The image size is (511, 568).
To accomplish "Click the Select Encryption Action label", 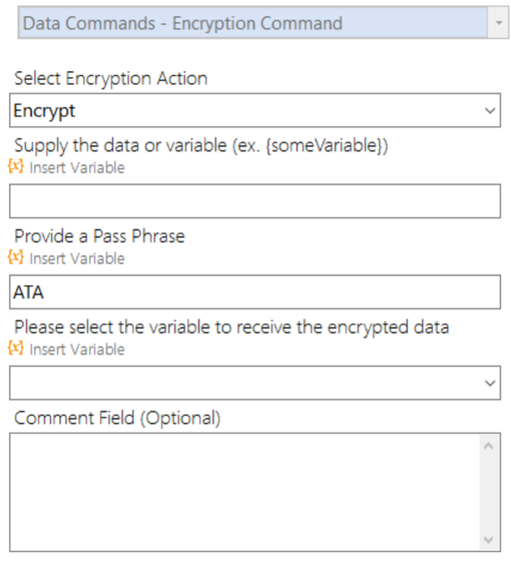I will 111,79.
